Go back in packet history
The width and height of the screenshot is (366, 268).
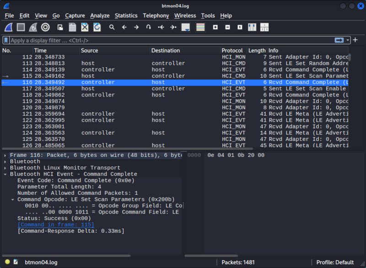(x=124, y=27)
